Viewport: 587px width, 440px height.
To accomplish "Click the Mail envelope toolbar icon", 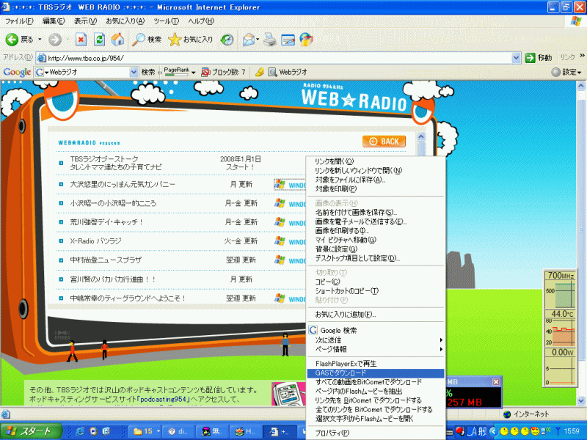I will [x=249, y=40].
